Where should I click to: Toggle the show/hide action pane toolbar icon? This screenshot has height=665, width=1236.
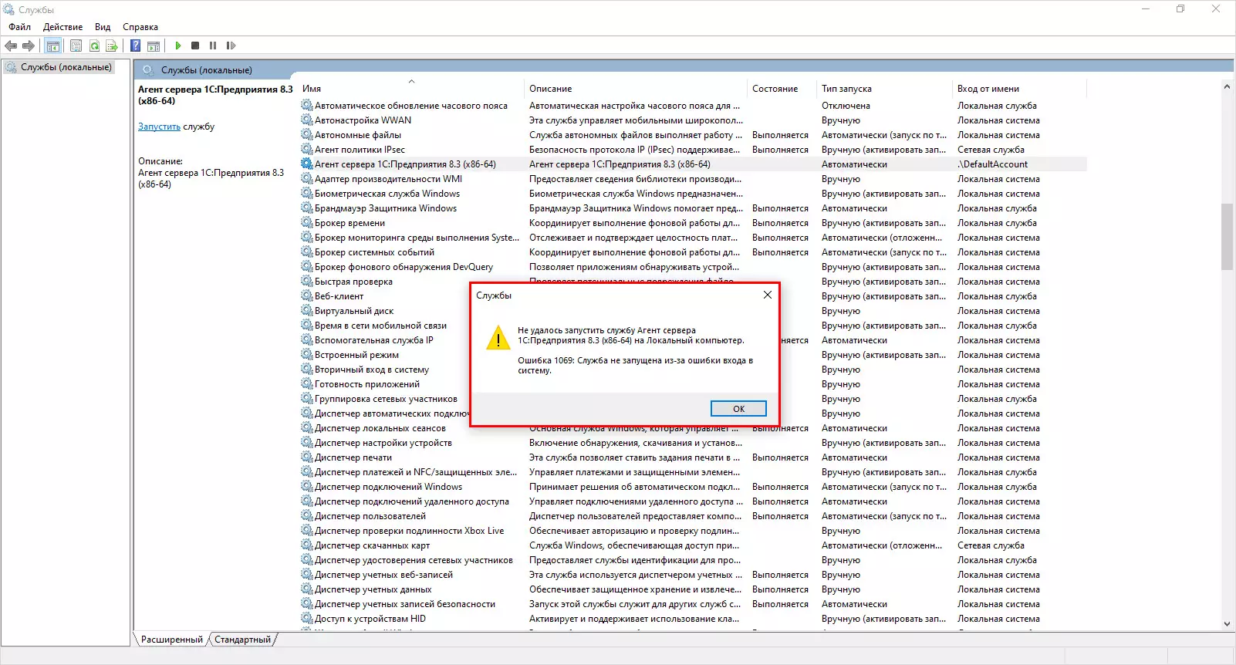point(154,46)
